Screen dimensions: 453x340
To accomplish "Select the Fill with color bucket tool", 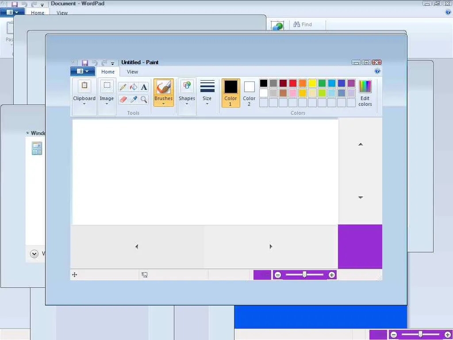I will pyautogui.click(x=134, y=87).
